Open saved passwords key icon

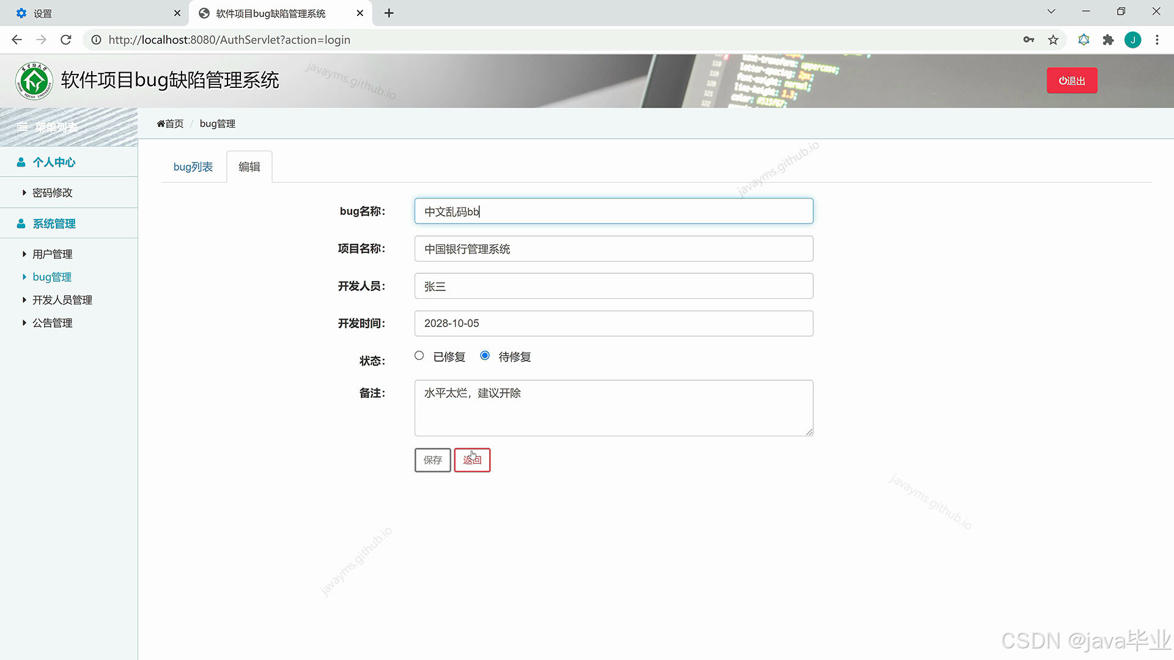point(1028,40)
